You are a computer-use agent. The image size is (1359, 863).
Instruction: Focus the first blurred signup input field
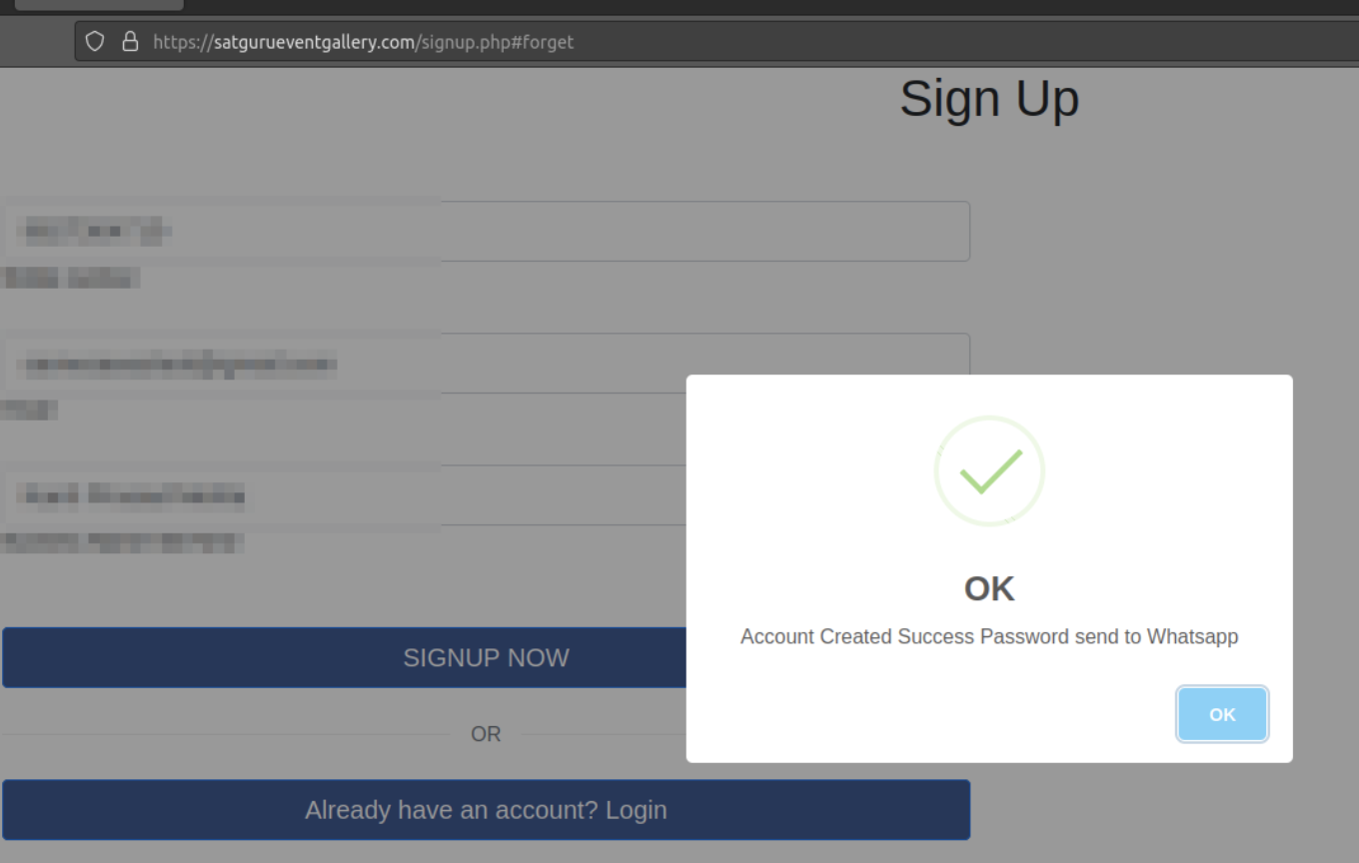486,232
